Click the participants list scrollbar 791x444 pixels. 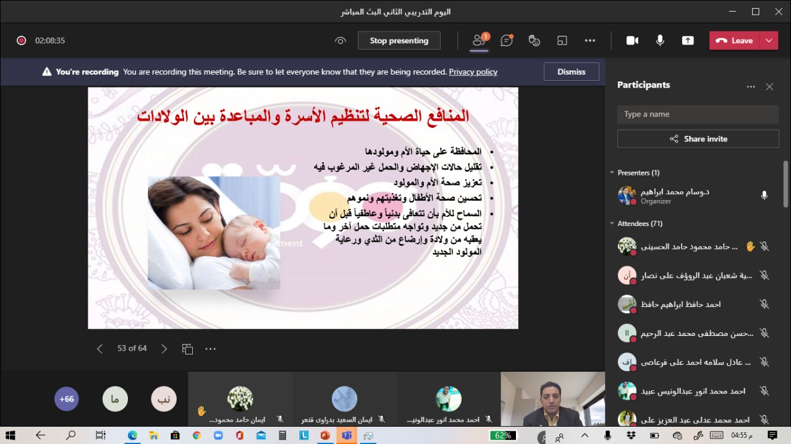click(785, 184)
